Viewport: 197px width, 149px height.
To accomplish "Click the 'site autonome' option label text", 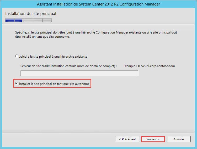I will [x=80, y=84].
